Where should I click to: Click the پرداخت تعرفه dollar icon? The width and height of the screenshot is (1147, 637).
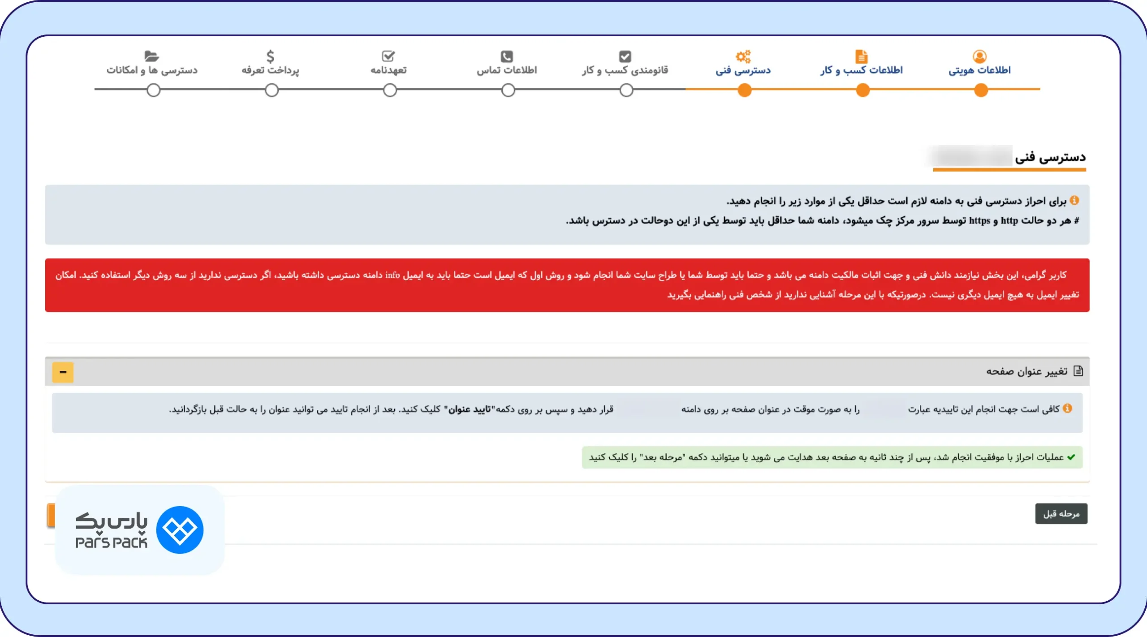pos(270,56)
